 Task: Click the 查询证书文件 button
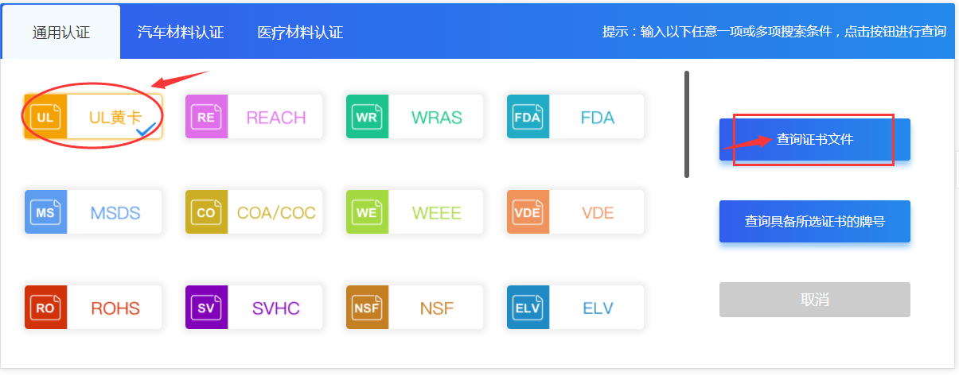(814, 140)
